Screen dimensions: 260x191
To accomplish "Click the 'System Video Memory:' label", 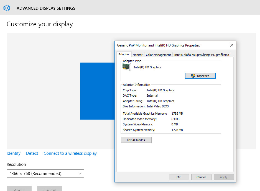I will (138, 124).
